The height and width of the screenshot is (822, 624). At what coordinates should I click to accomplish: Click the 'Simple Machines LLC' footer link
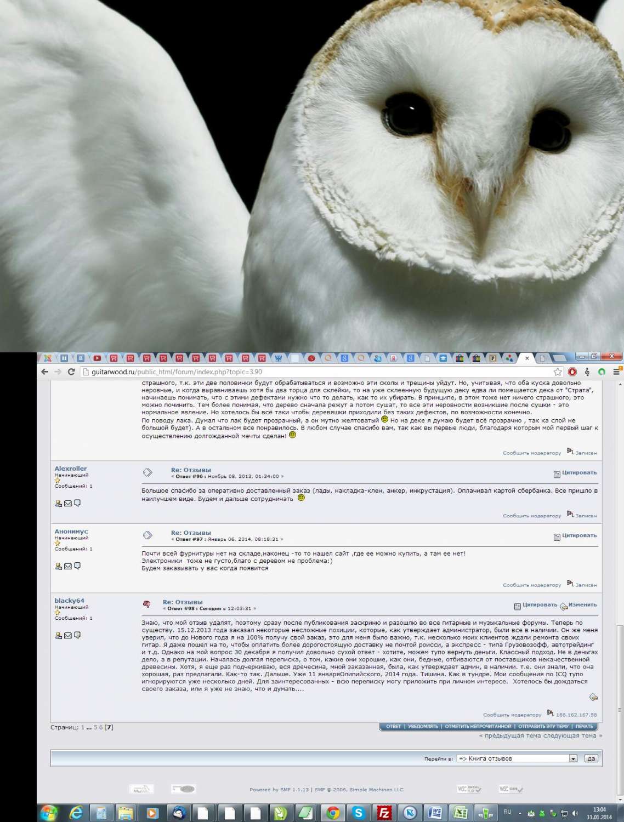pyautogui.click(x=376, y=790)
